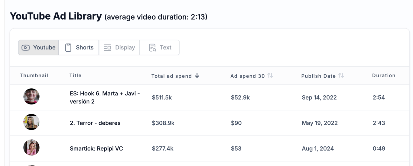Image resolution: width=413 pixels, height=166 pixels.
Task: Open thumbnail for Smartick: Repipi VC ad
Action: point(31,148)
